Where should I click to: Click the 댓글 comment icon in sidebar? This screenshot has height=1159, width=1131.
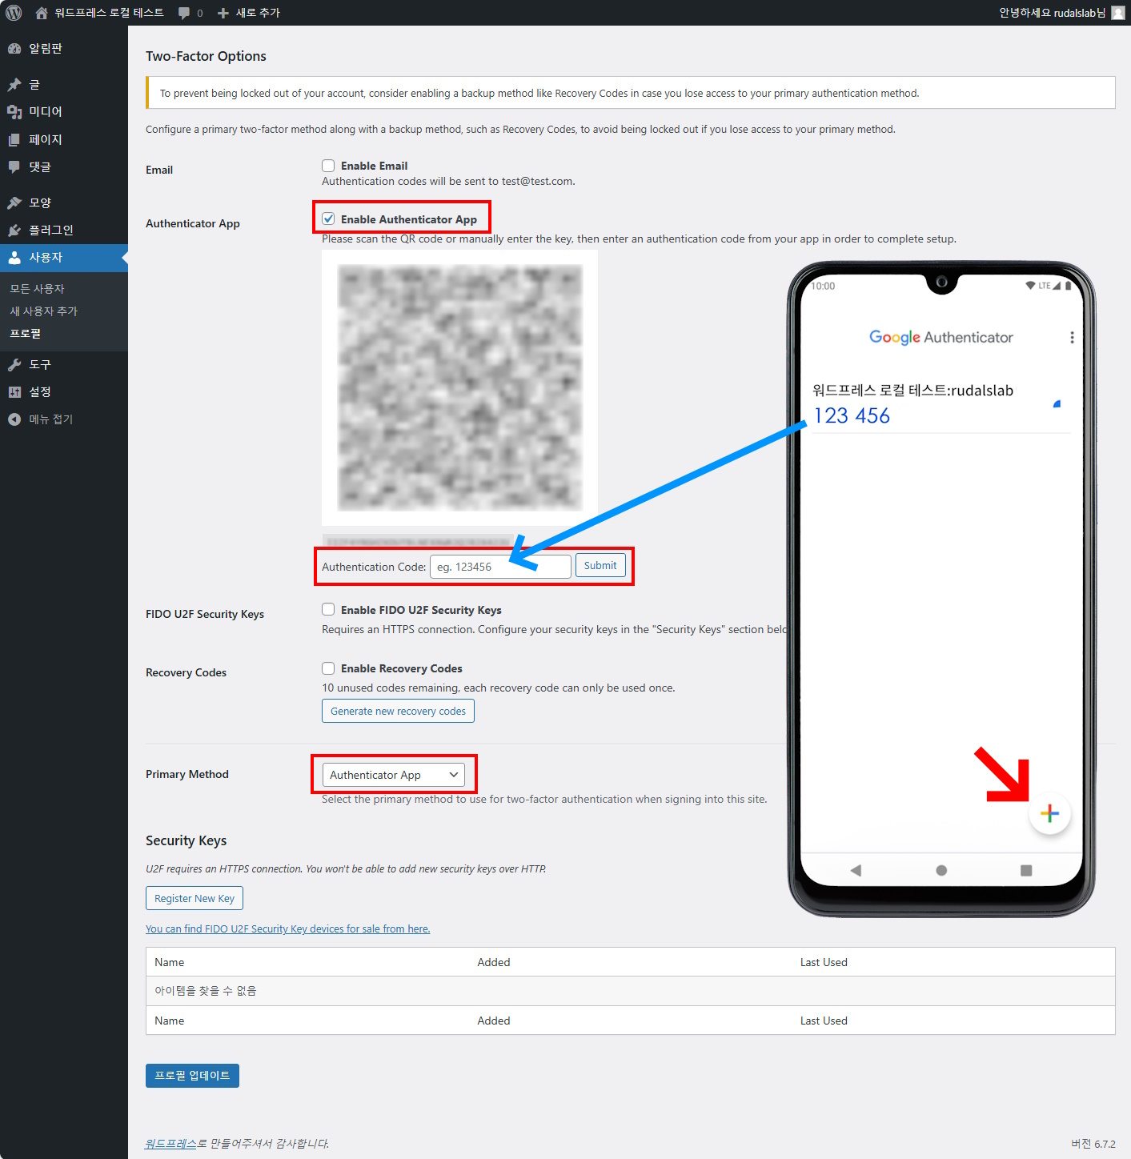pyautogui.click(x=14, y=166)
